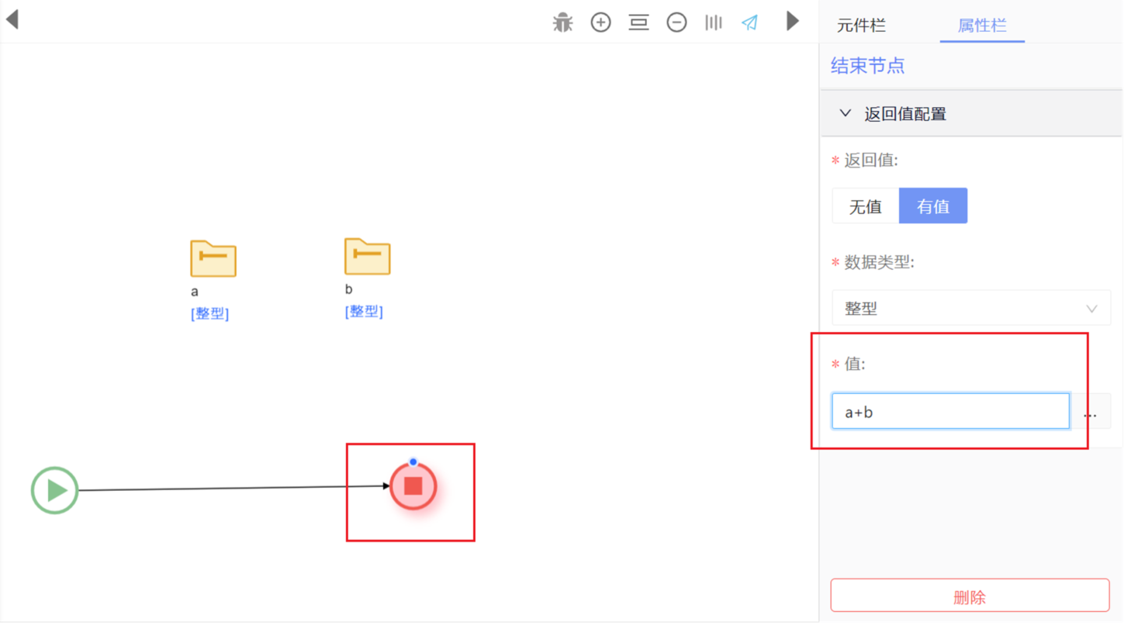Click the paper plane publish icon
Image resolution: width=1124 pixels, height=629 pixels.
point(749,22)
